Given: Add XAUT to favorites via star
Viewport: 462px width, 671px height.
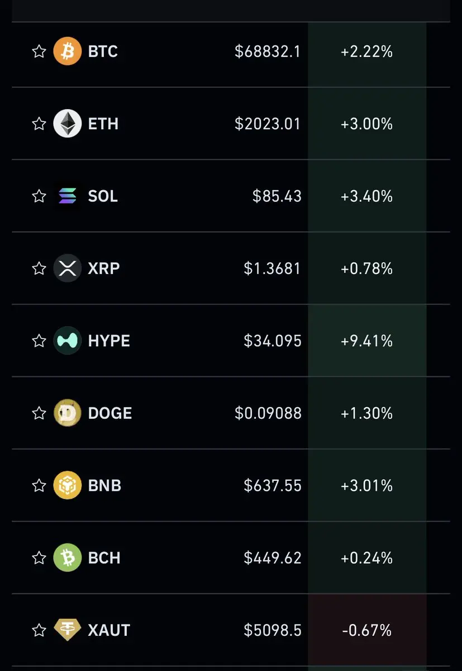Looking at the screenshot, I should (x=39, y=630).
